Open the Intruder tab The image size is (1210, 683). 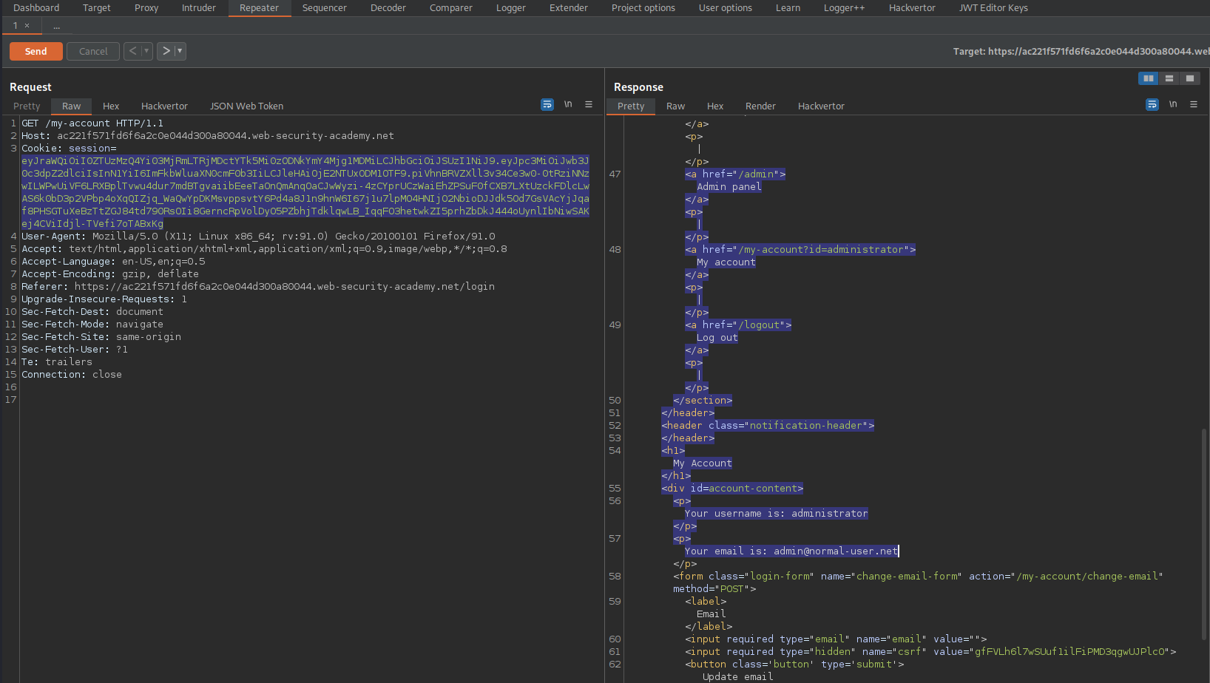(199, 8)
